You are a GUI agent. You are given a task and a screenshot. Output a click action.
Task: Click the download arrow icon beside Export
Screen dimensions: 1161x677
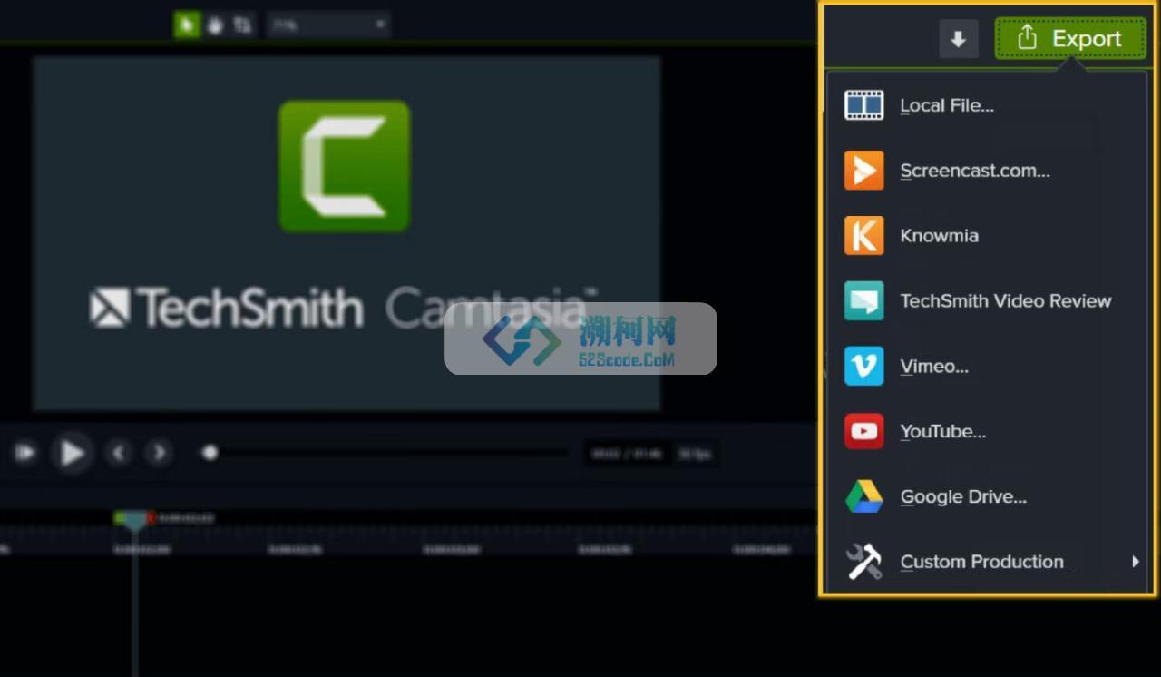coord(958,39)
